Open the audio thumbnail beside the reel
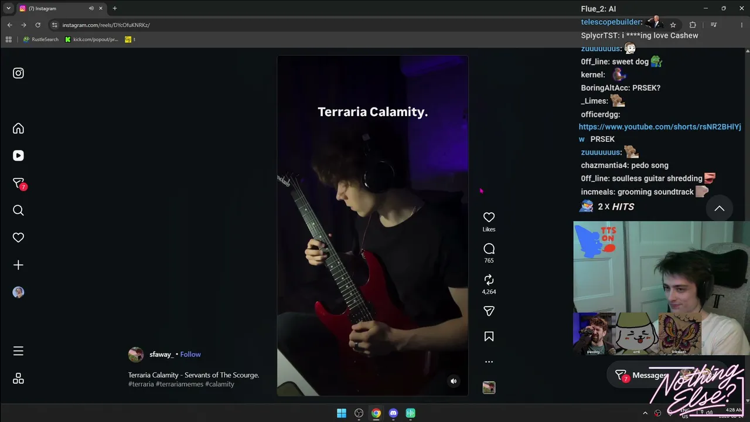This screenshot has height=422, width=750. 489,387
